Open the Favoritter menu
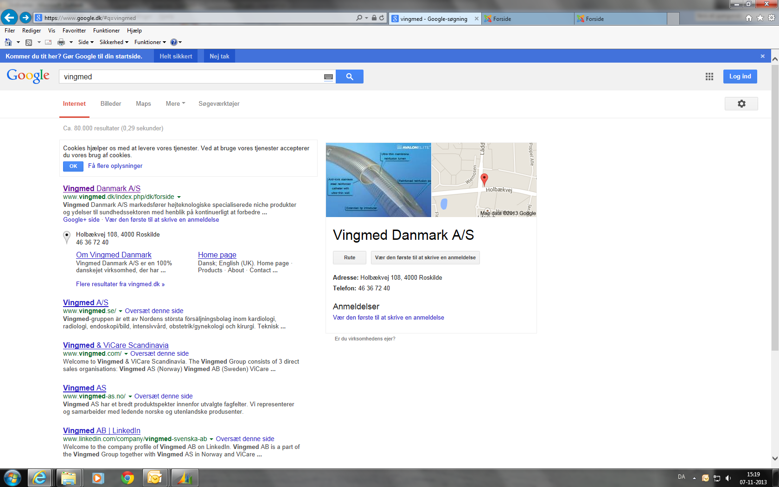This screenshot has height=487, width=779. point(74,31)
